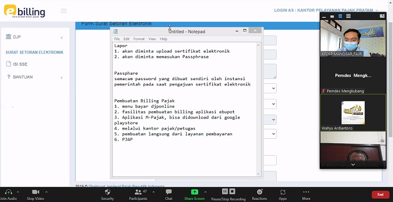Click Notepad scrollbar down arrow

tap(258, 174)
